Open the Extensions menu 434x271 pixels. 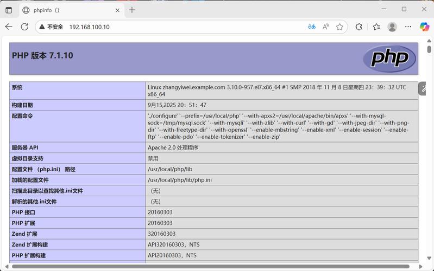pos(359,27)
